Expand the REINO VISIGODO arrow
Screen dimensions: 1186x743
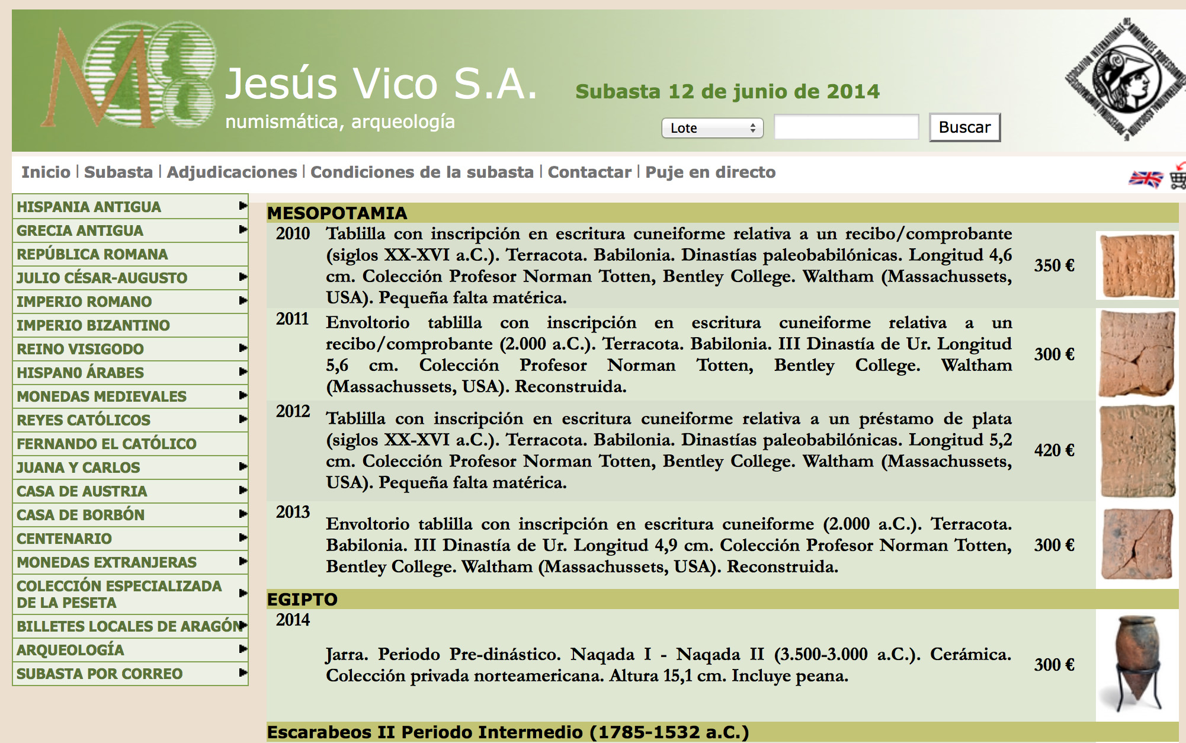click(242, 348)
